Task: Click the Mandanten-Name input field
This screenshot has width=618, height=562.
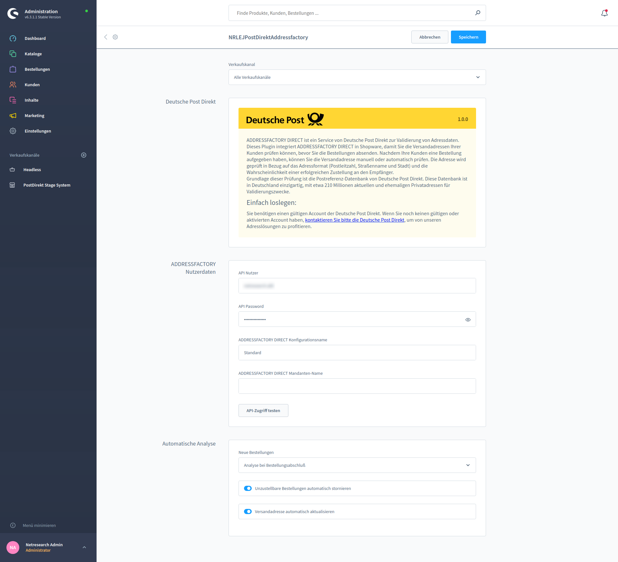Action: tap(357, 386)
